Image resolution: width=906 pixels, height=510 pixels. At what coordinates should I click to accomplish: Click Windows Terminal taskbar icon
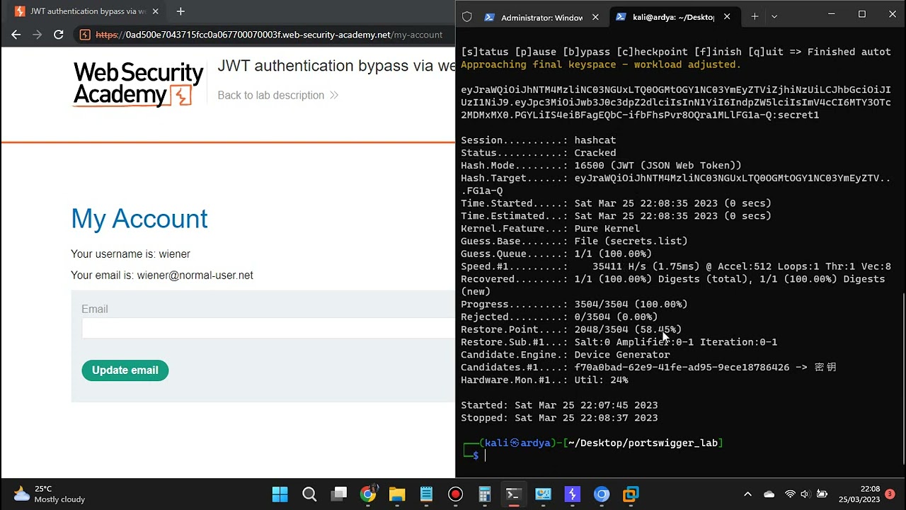(x=514, y=494)
